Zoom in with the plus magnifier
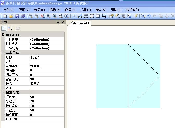Image resolution: width=175 pixels, height=128 pixels. (x=30, y=16)
